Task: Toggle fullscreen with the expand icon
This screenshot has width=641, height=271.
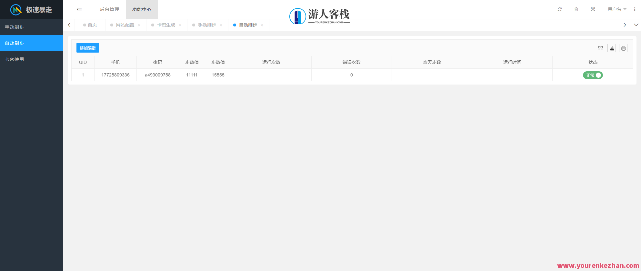Action: click(x=593, y=9)
